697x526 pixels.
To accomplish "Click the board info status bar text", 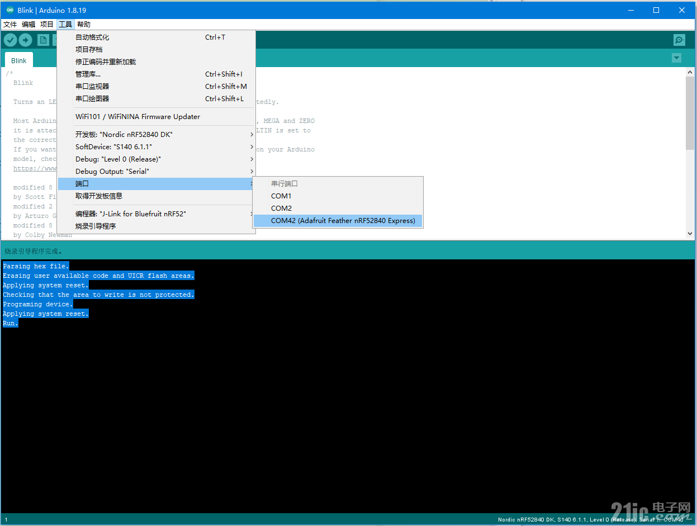I will pos(590,520).
